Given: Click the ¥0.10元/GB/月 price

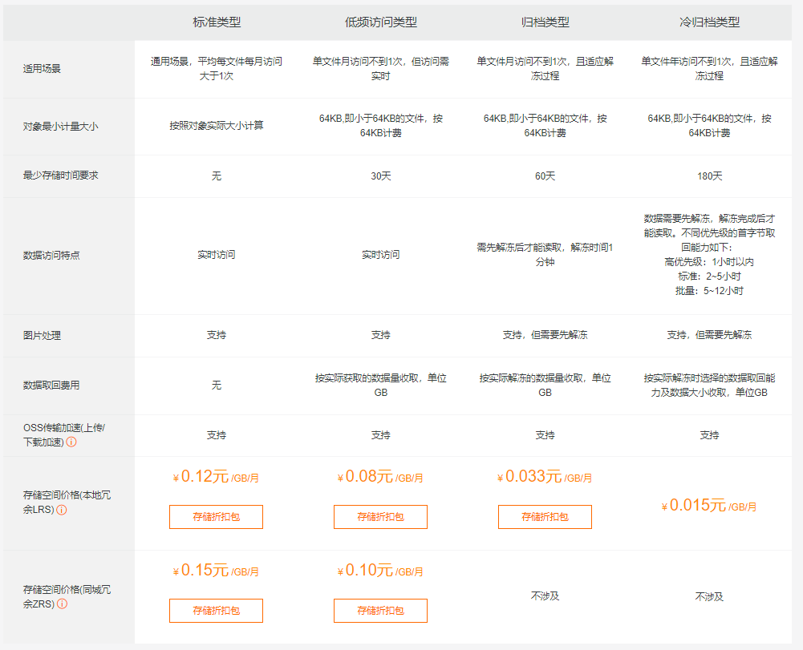Looking at the screenshot, I should tap(380, 570).
